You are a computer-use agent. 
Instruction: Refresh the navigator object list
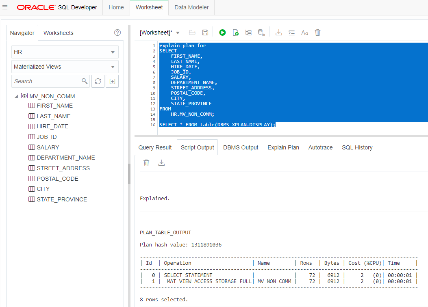click(x=98, y=81)
